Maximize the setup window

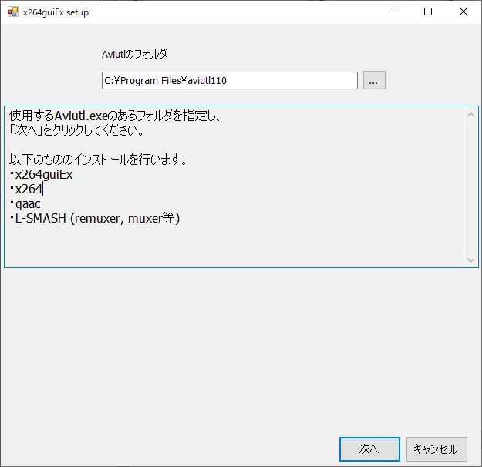click(428, 12)
